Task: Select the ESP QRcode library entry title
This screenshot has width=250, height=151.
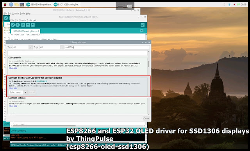Action: 14,58
